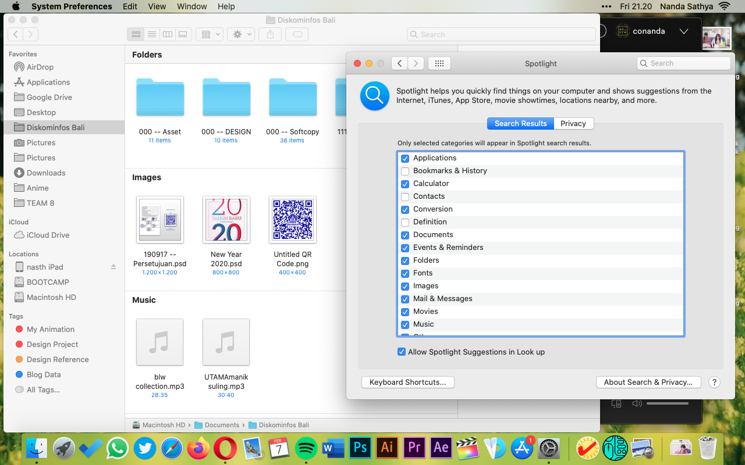The width and height of the screenshot is (745, 465).
Task: Show all System Preferences grid icon
Action: tap(439, 63)
